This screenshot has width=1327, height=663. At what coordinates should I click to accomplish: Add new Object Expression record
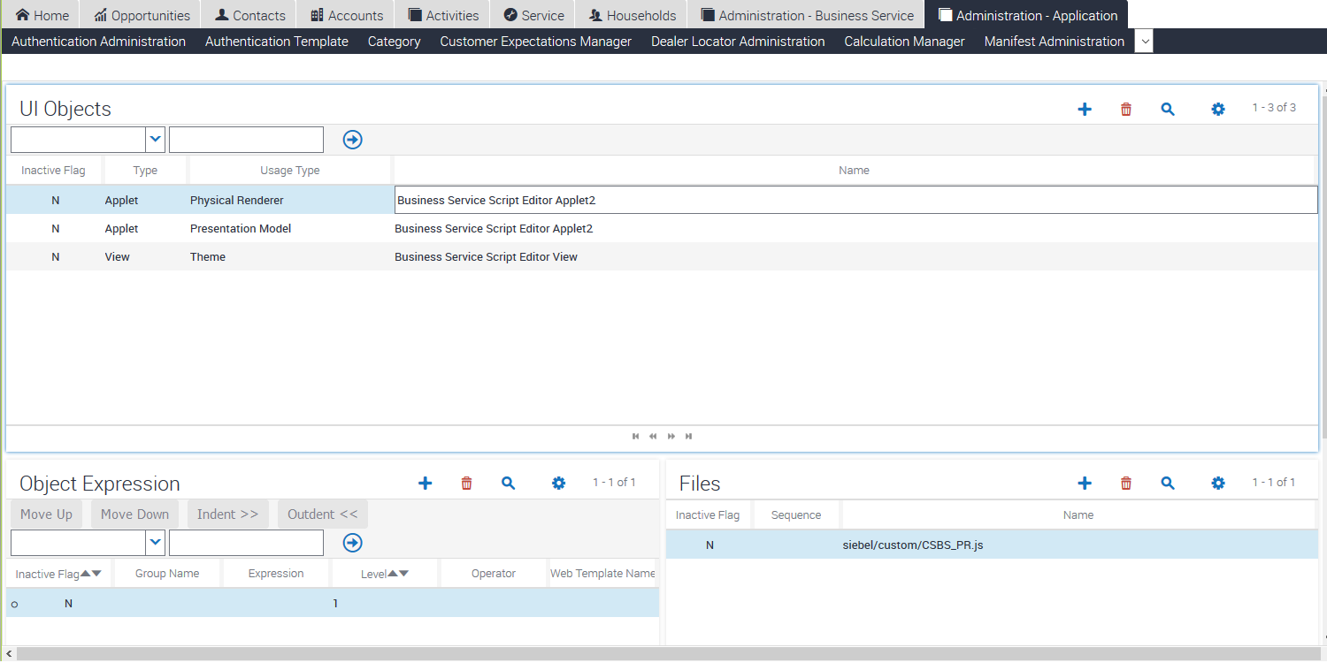(426, 483)
